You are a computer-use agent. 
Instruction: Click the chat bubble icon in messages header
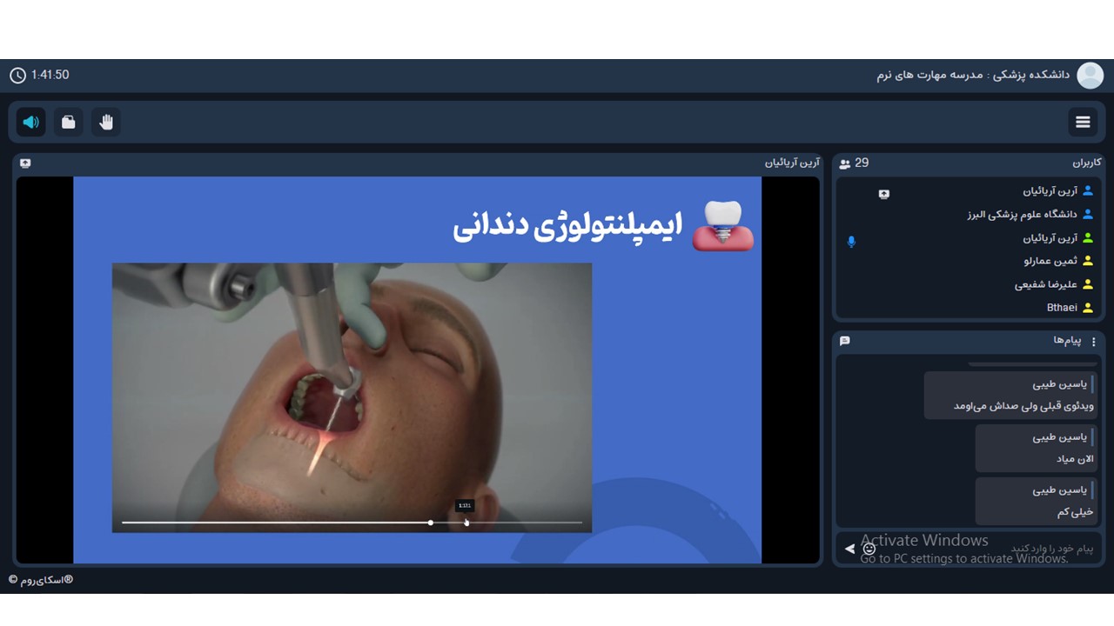(845, 341)
